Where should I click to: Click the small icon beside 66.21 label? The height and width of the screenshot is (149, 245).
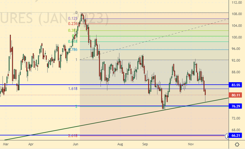[x=227, y=136]
